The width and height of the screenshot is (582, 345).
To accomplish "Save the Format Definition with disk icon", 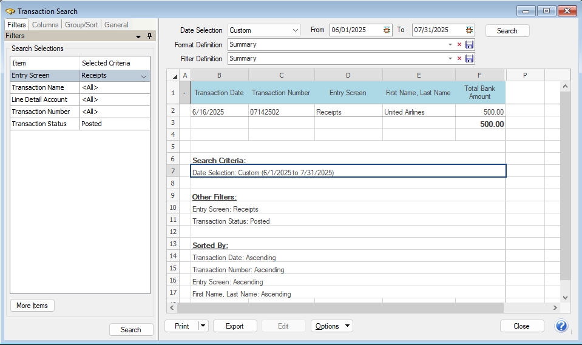I will [x=469, y=45].
